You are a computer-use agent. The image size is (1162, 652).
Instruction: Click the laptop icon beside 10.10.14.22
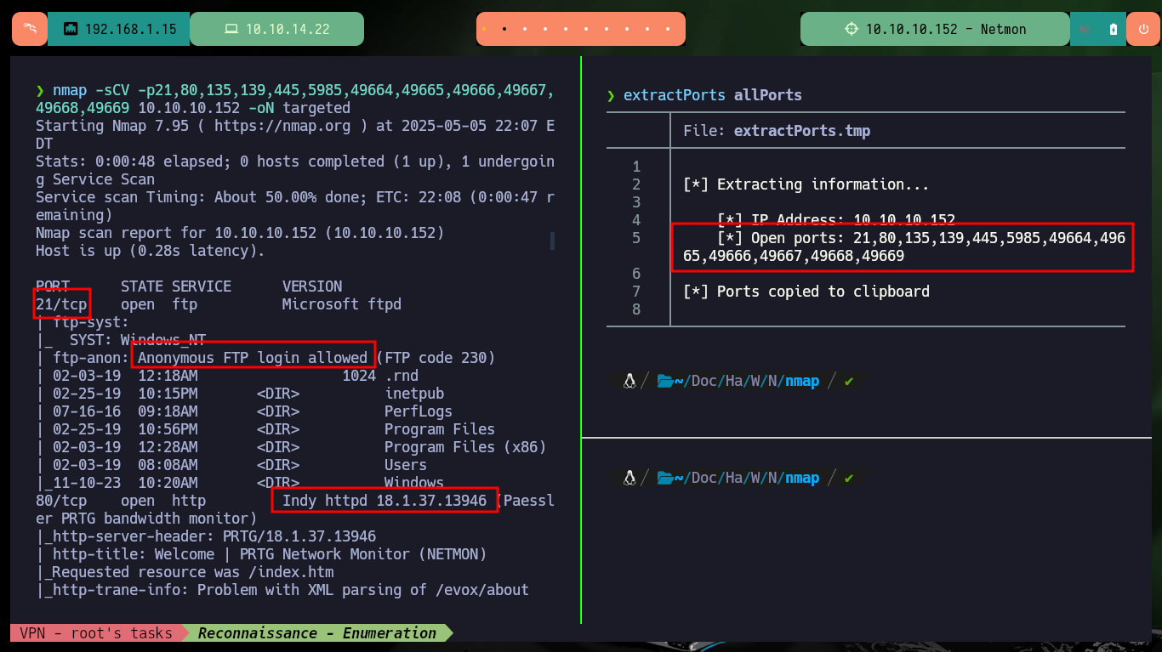coord(231,29)
